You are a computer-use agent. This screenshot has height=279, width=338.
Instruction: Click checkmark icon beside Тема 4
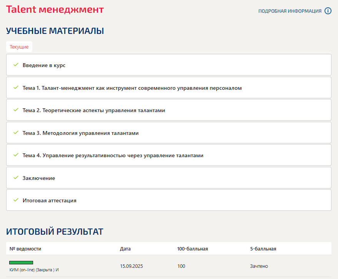pyautogui.click(x=16, y=155)
